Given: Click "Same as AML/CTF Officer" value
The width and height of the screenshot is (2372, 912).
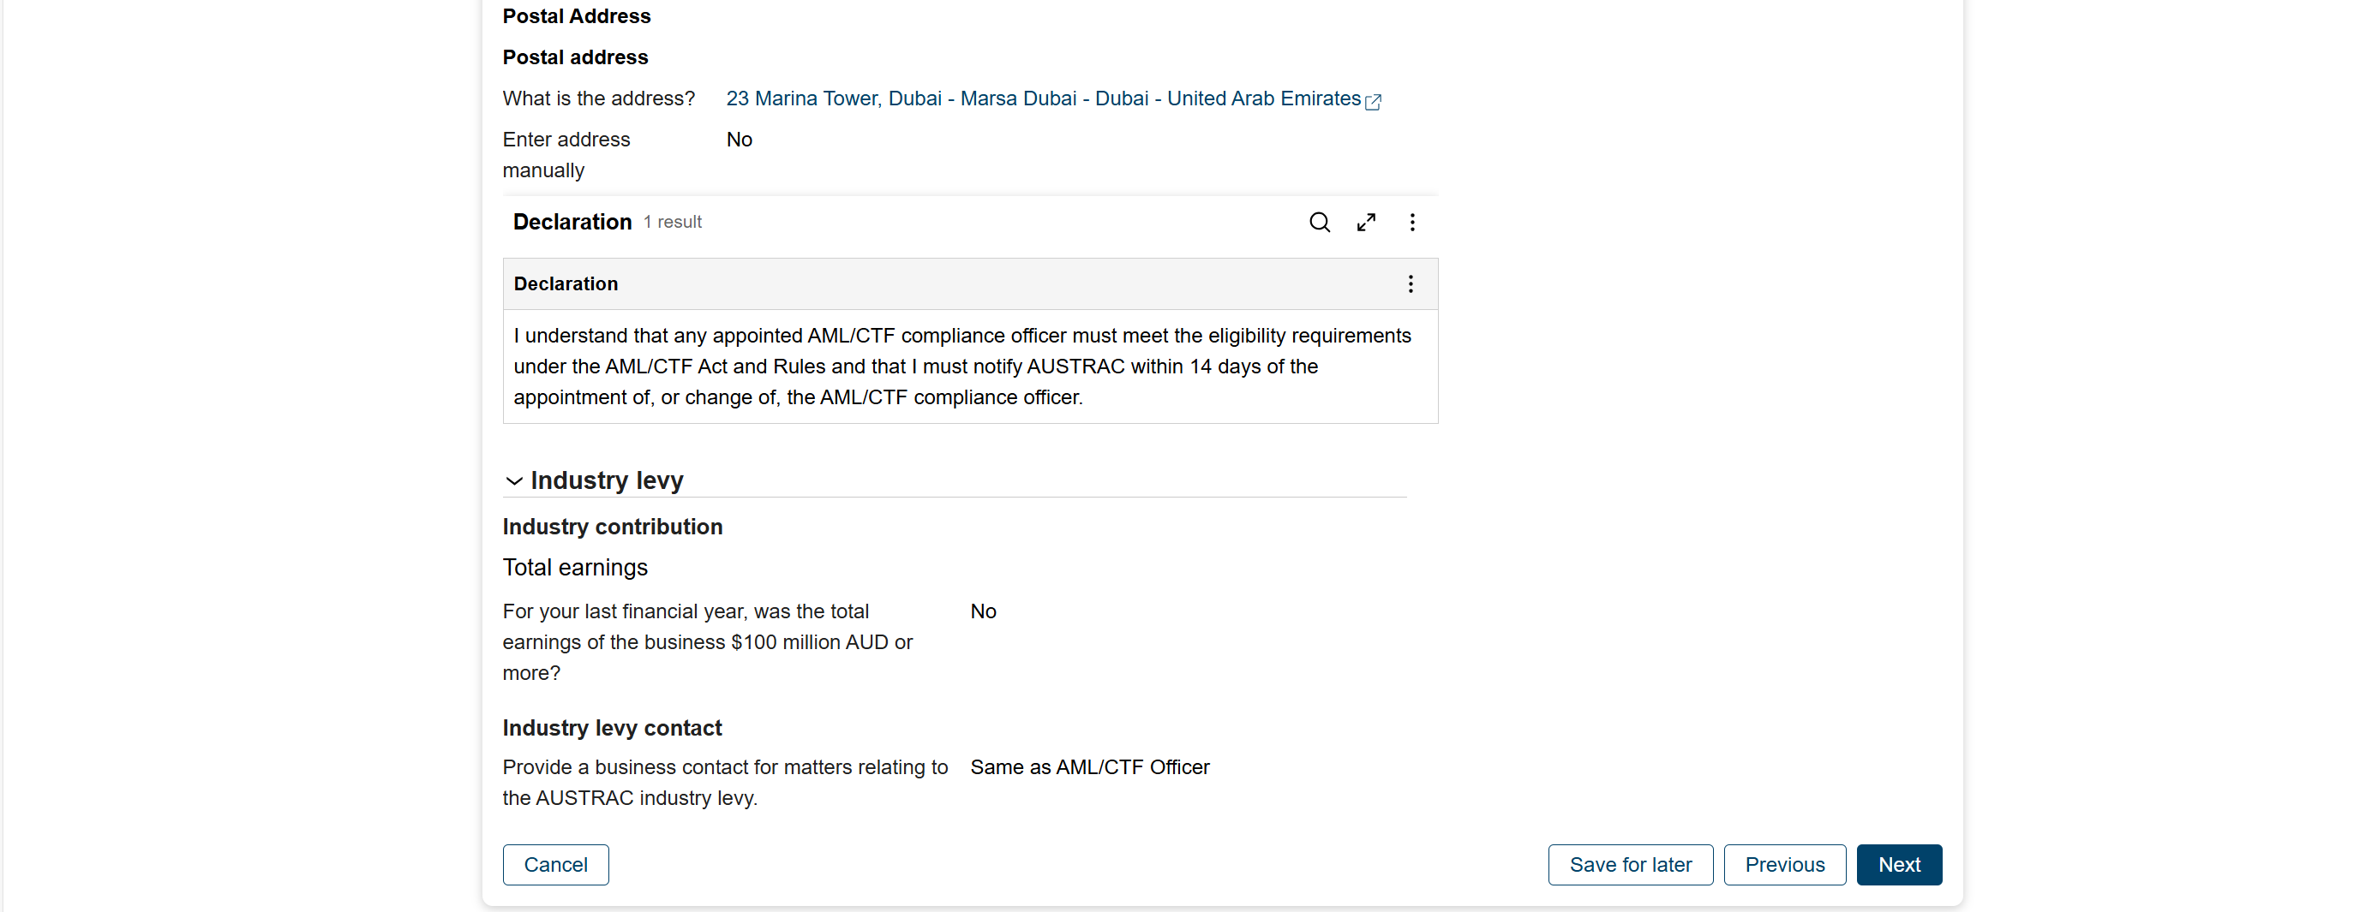Looking at the screenshot, I should pos(1090,766).
